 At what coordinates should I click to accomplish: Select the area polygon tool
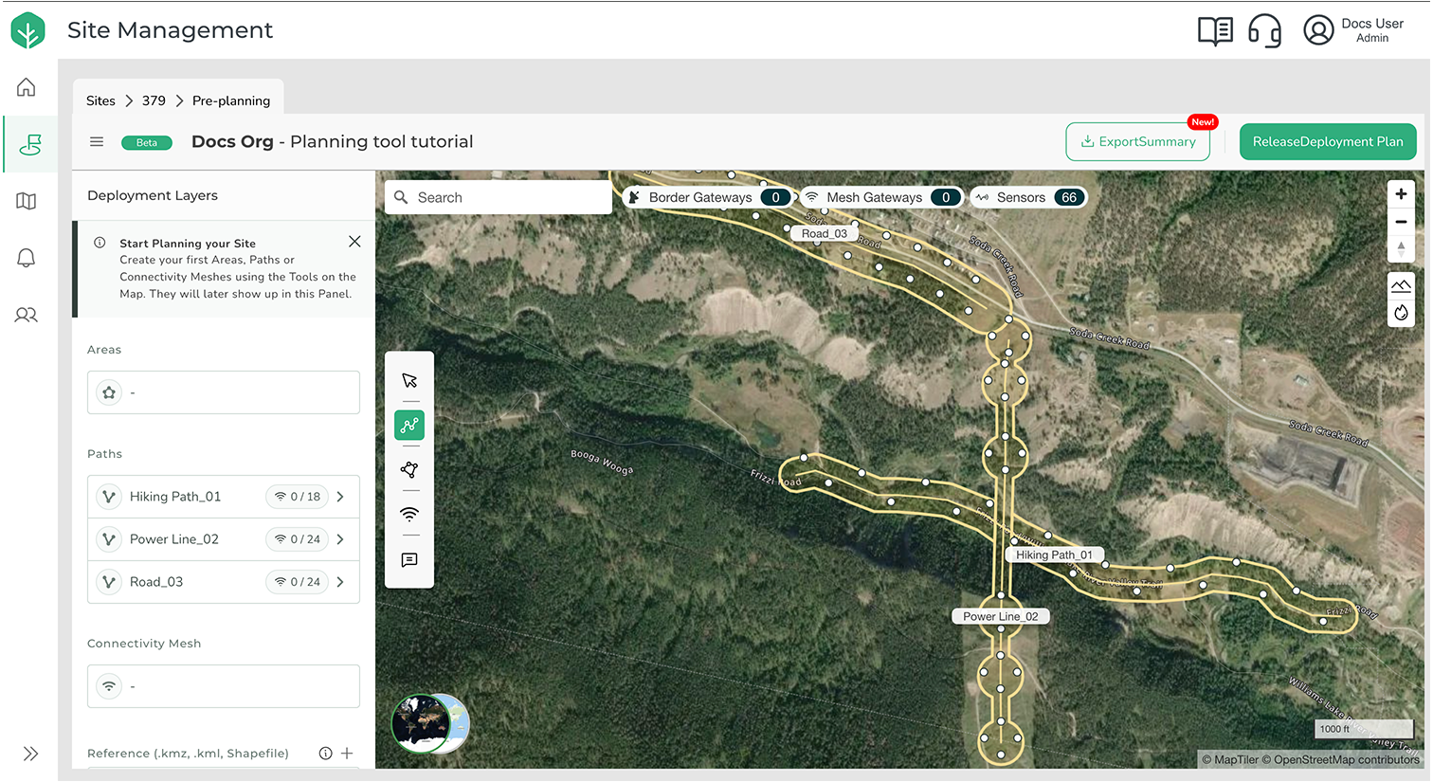pyautogui.click(x=409, y=470)
